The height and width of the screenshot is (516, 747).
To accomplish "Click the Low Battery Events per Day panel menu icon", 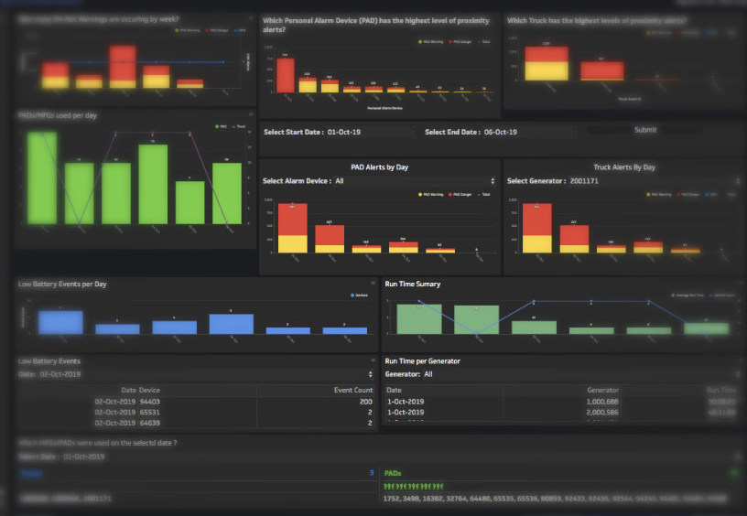I will (x=373, y=284).
